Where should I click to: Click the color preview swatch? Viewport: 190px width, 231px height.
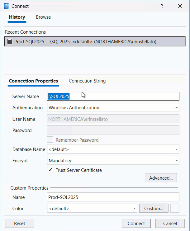point(175,208)
